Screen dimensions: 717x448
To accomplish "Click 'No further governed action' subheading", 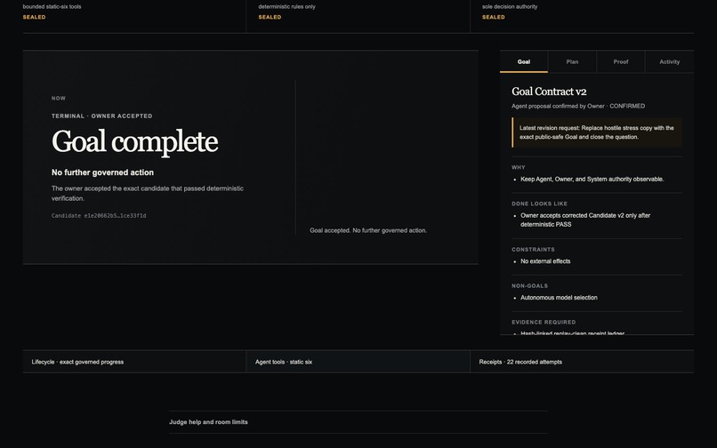I will click(x=102, y=172).
